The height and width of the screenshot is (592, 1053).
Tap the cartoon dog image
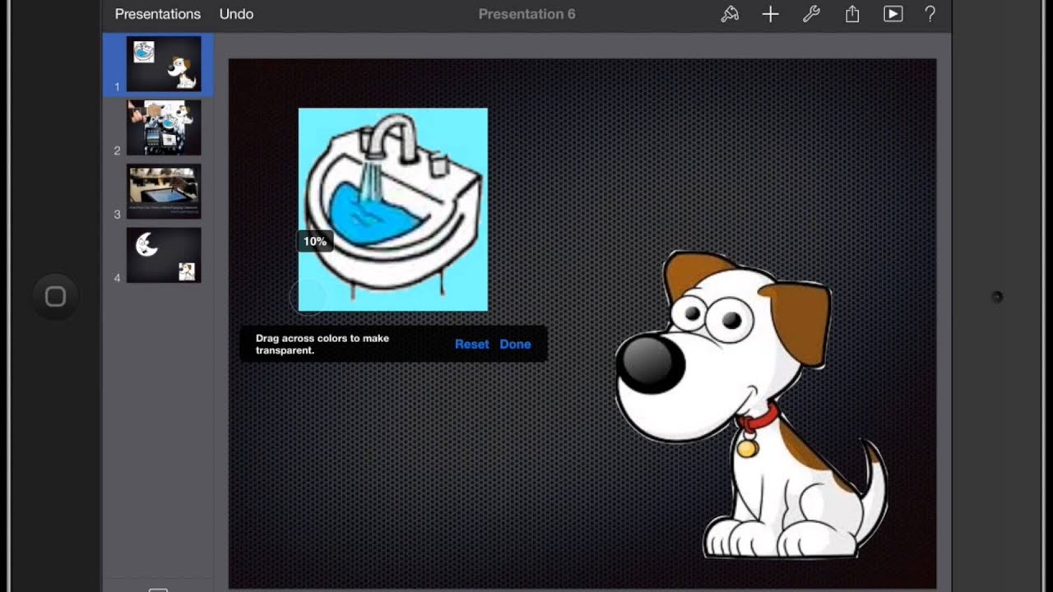click(750, 405)
